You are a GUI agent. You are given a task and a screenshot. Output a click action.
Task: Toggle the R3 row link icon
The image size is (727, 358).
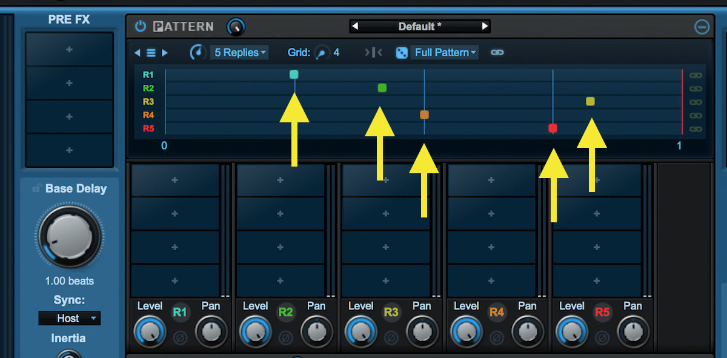tap(695, 102)
